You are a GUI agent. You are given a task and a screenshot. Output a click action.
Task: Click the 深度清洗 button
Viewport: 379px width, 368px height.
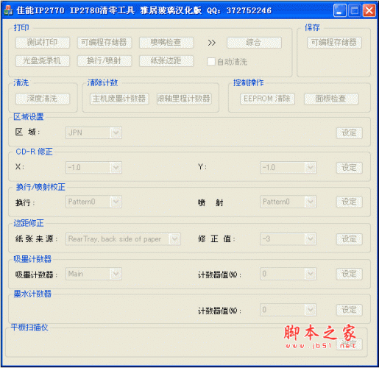click(x=43, y=99)
